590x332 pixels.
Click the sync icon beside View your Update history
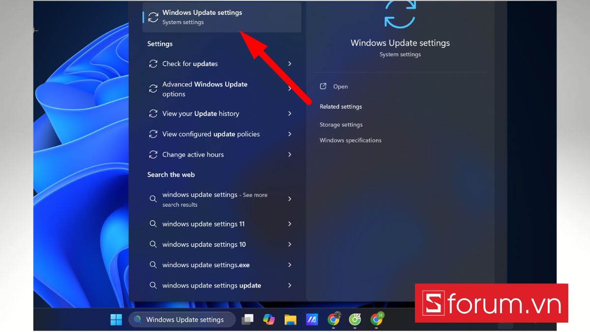(x=153, y=114)
